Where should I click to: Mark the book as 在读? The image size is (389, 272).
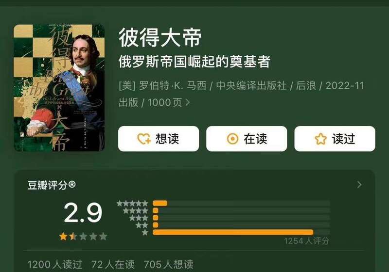[x=247, y=139]
